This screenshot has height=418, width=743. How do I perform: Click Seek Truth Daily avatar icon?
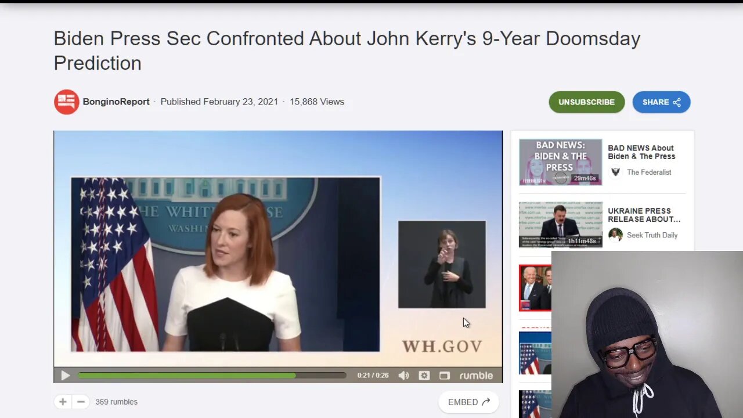pos(615,235)
